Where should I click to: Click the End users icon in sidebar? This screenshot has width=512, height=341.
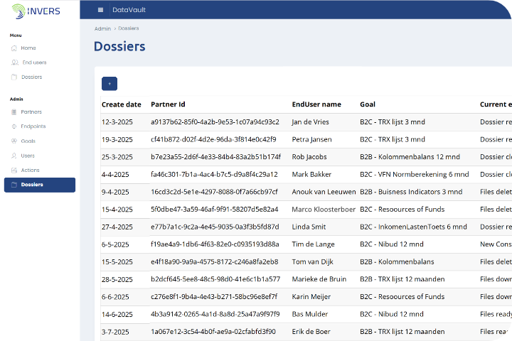(14, 63)
